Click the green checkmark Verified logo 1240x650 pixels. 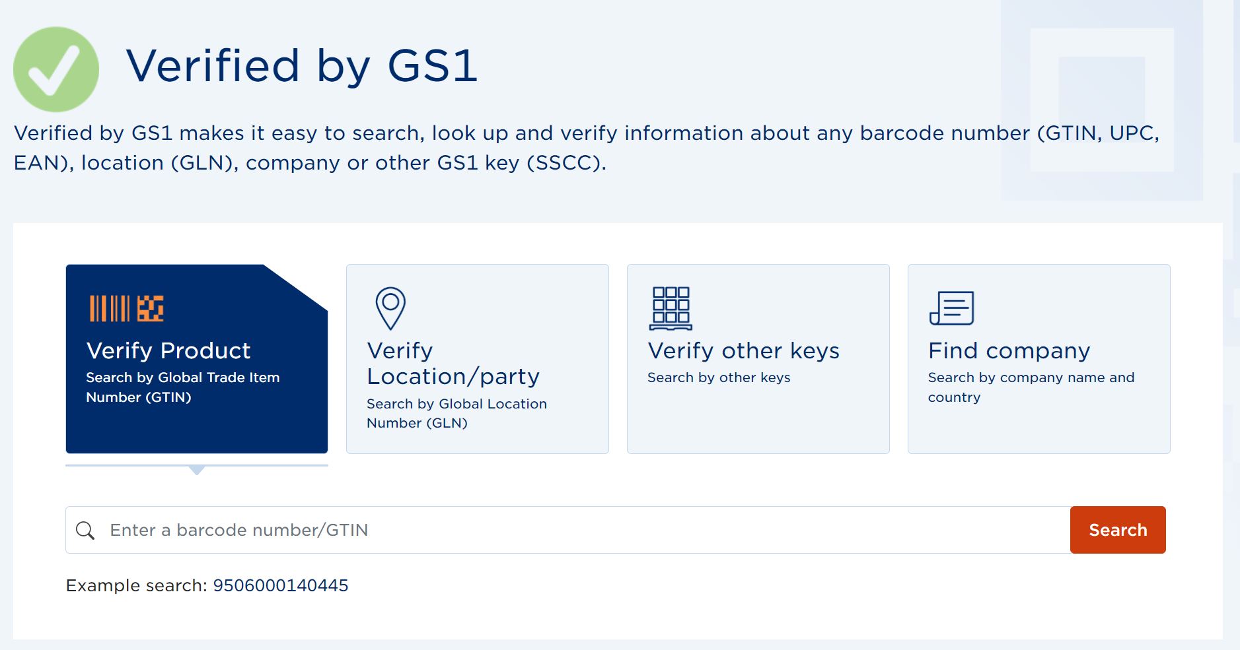[x=56, y=69]
